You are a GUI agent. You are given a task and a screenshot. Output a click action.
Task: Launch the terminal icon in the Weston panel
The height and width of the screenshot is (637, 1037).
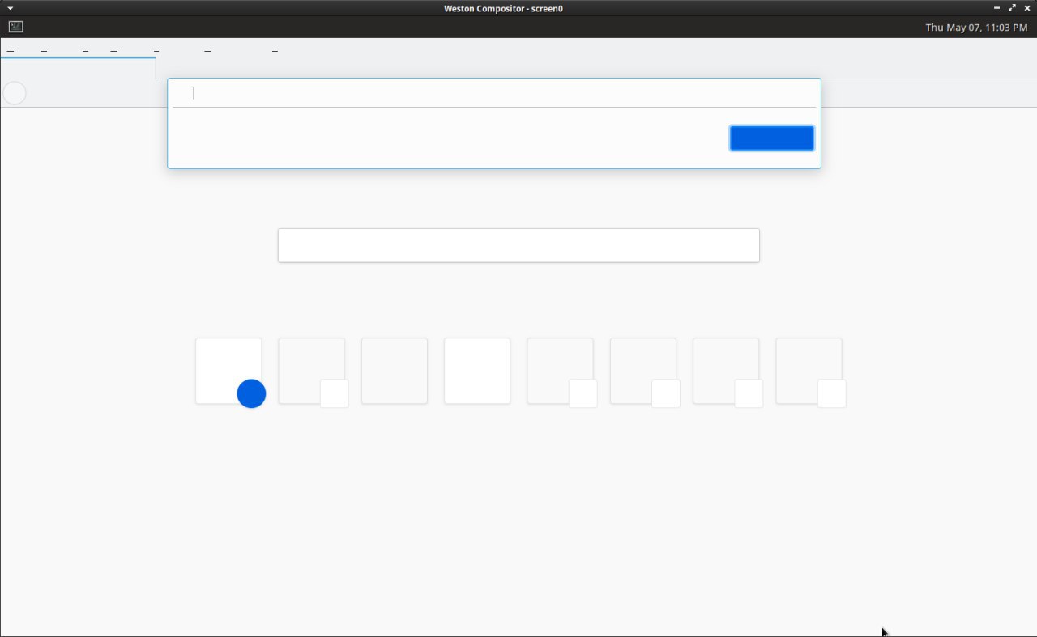click(15, 27)
